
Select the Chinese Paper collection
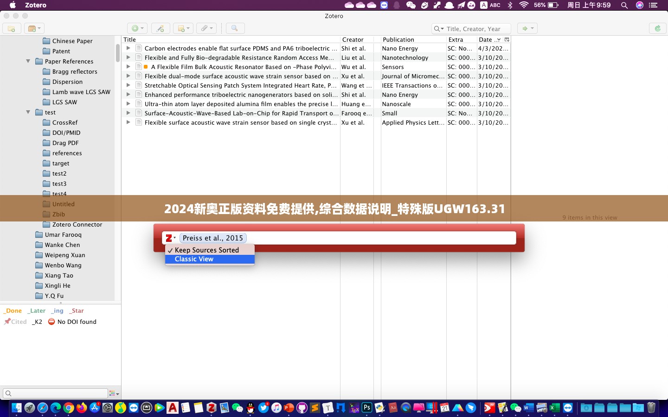[72, 41]
